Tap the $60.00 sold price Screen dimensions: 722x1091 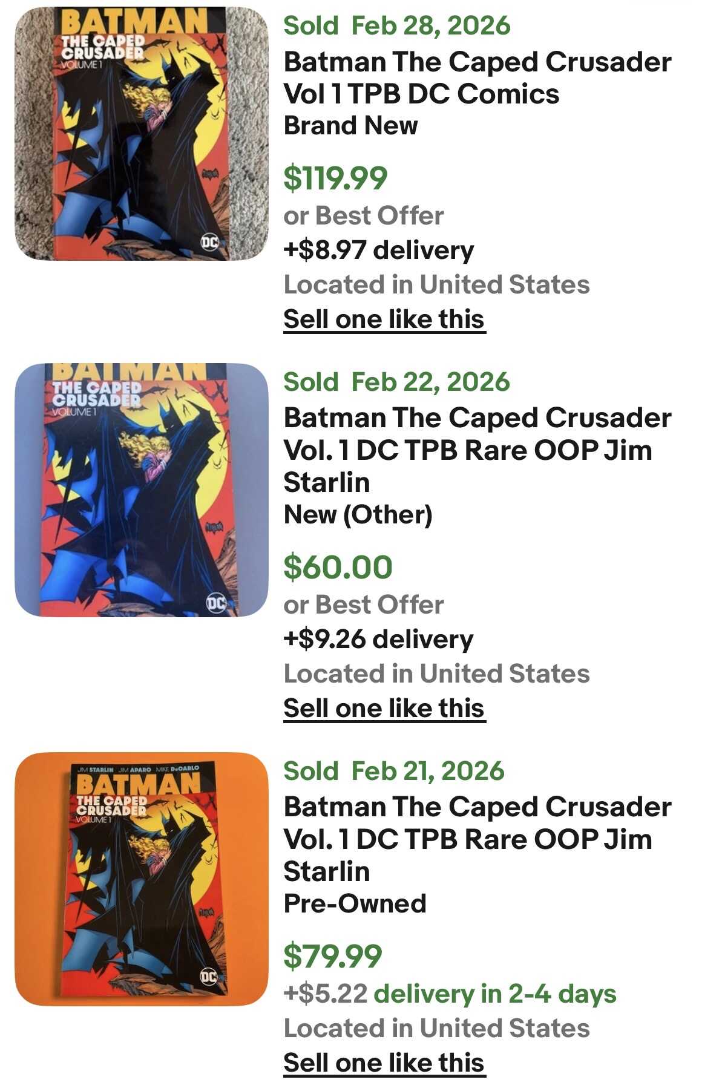[338, 567]
